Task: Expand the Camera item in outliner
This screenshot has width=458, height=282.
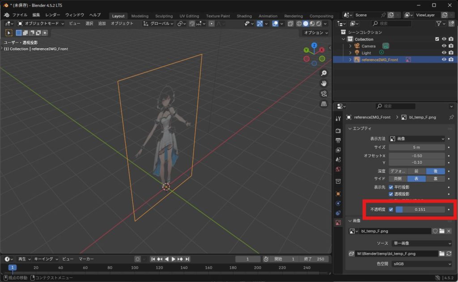Action: point(350,46)
